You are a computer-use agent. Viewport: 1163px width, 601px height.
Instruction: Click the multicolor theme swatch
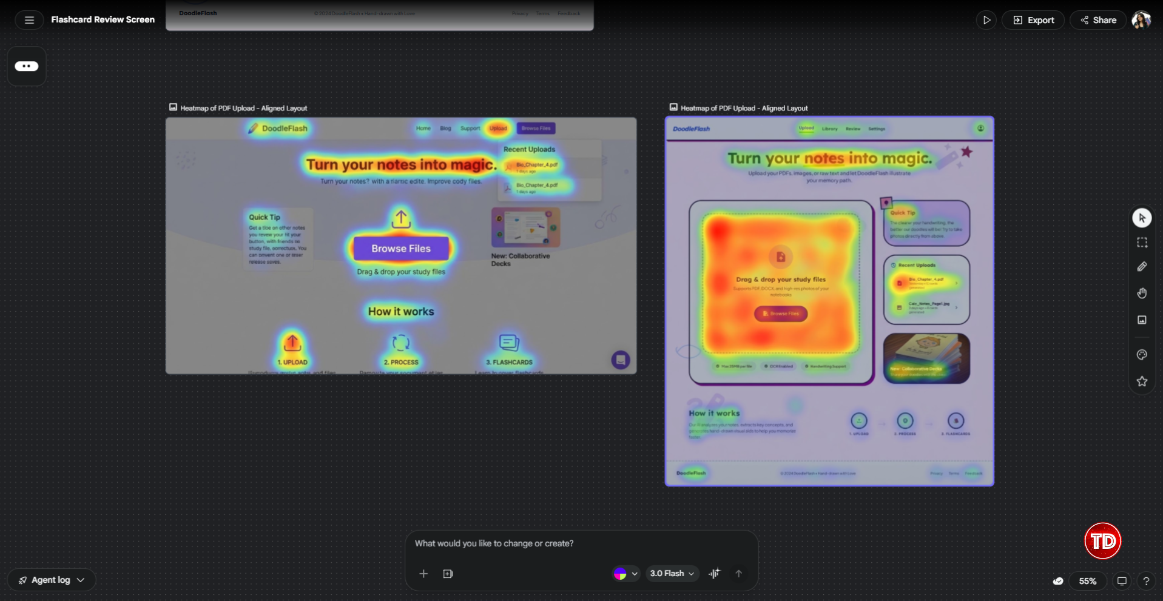point(621,573)
